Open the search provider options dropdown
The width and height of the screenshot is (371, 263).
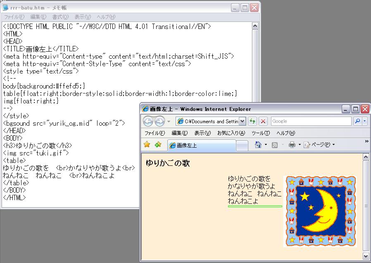point(365,121)
